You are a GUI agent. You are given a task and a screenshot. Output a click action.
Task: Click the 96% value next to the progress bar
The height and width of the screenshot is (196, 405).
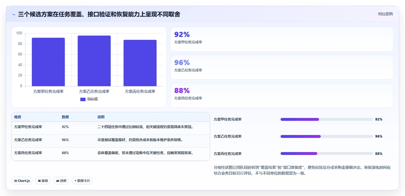pyautogui.click(x=379, y=136)
